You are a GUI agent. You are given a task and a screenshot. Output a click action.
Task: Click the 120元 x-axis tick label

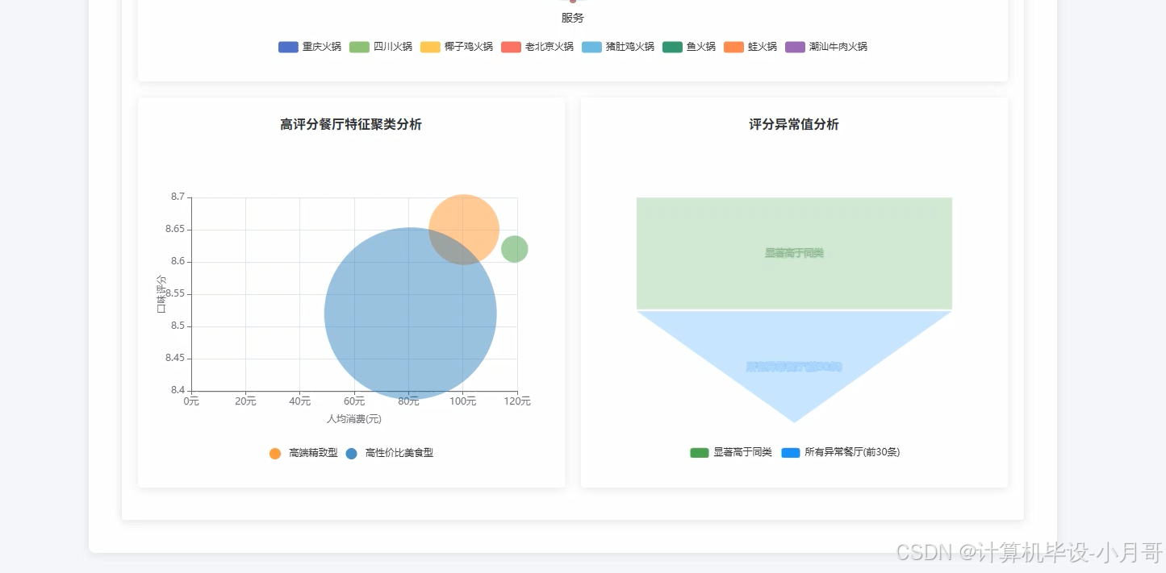click(517, 401)
